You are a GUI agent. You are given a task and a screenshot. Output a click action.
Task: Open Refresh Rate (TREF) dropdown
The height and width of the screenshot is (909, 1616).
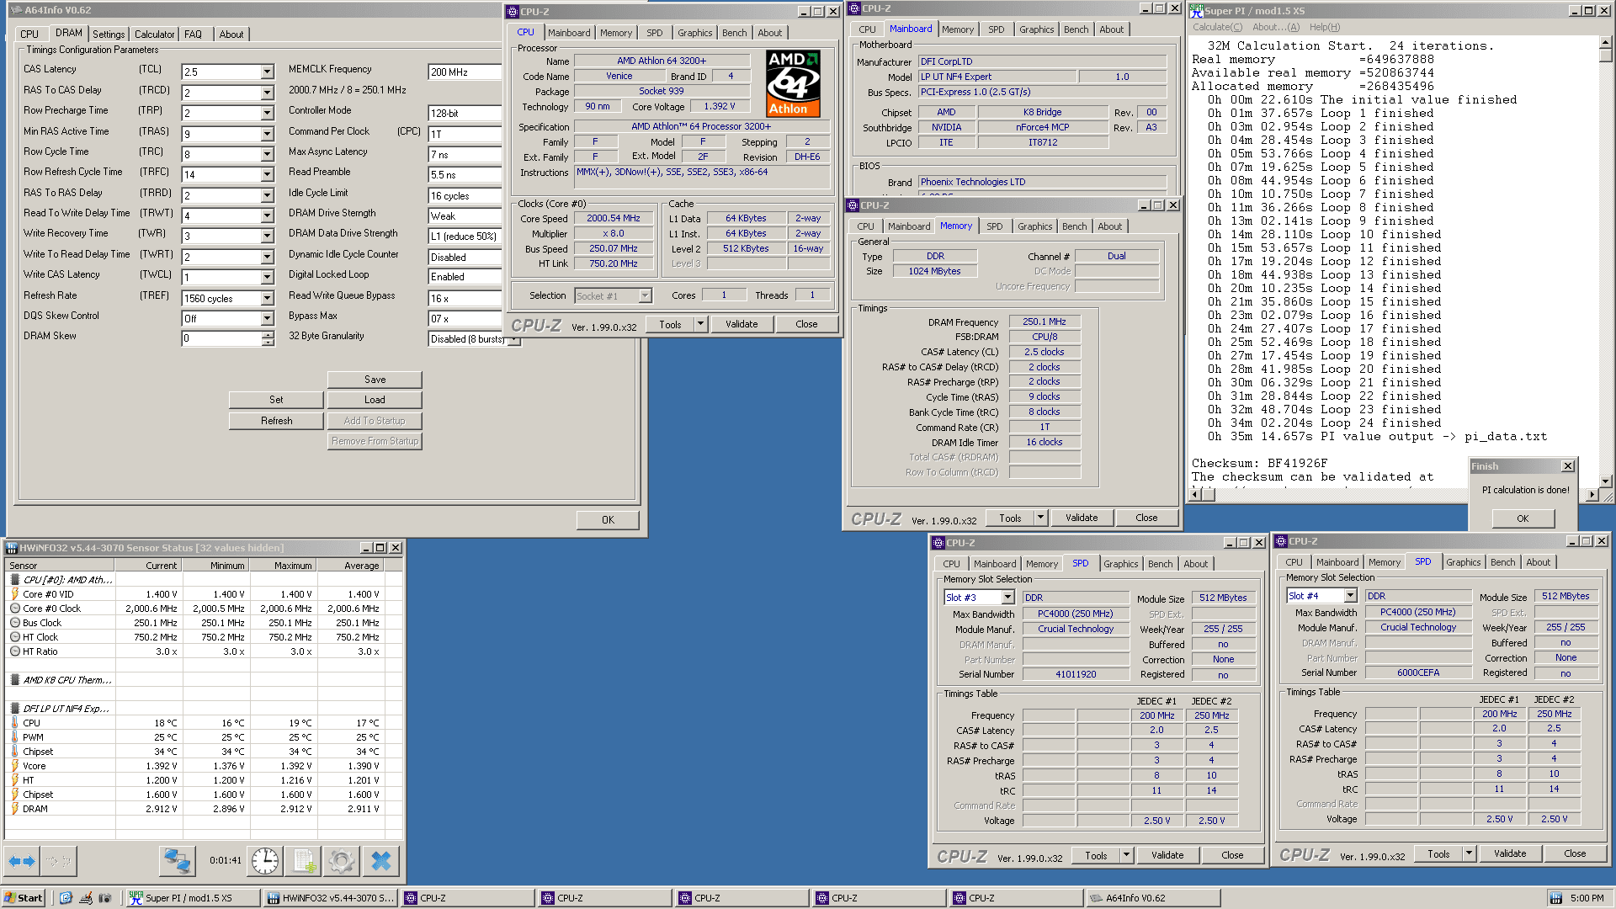pos(267,299)
